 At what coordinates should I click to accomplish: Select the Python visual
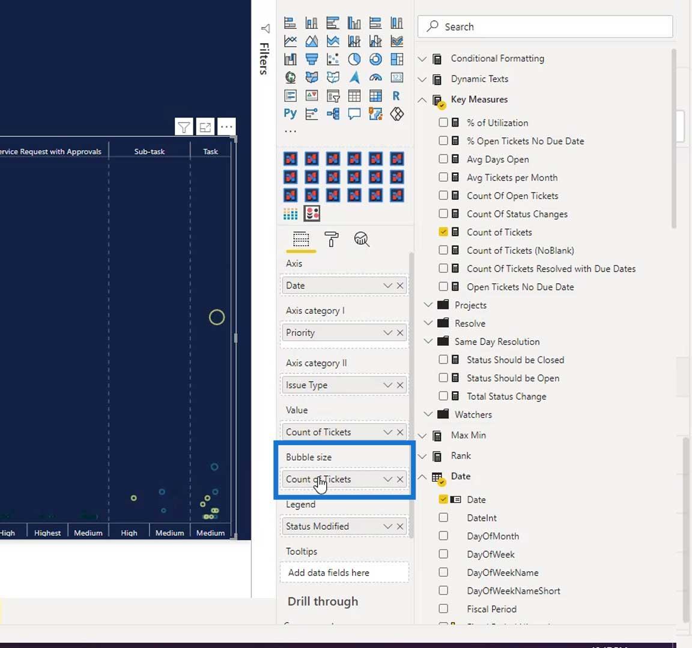[x=290, y=114]
